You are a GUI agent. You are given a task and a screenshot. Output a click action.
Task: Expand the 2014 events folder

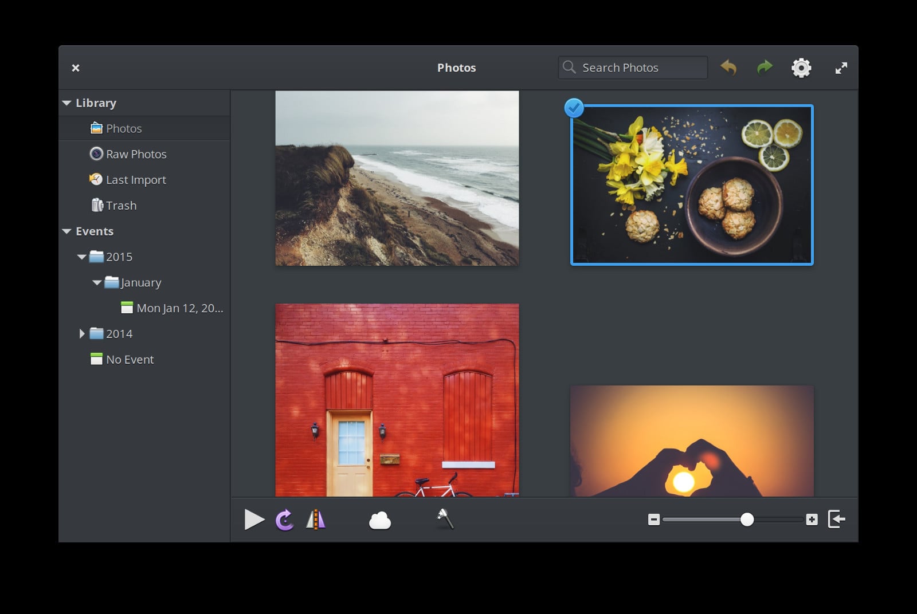pyautogui.click(x=81, y=333)
